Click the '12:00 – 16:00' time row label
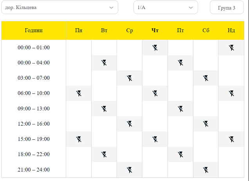Screen dimensions: 249x181 click(34, 124)
